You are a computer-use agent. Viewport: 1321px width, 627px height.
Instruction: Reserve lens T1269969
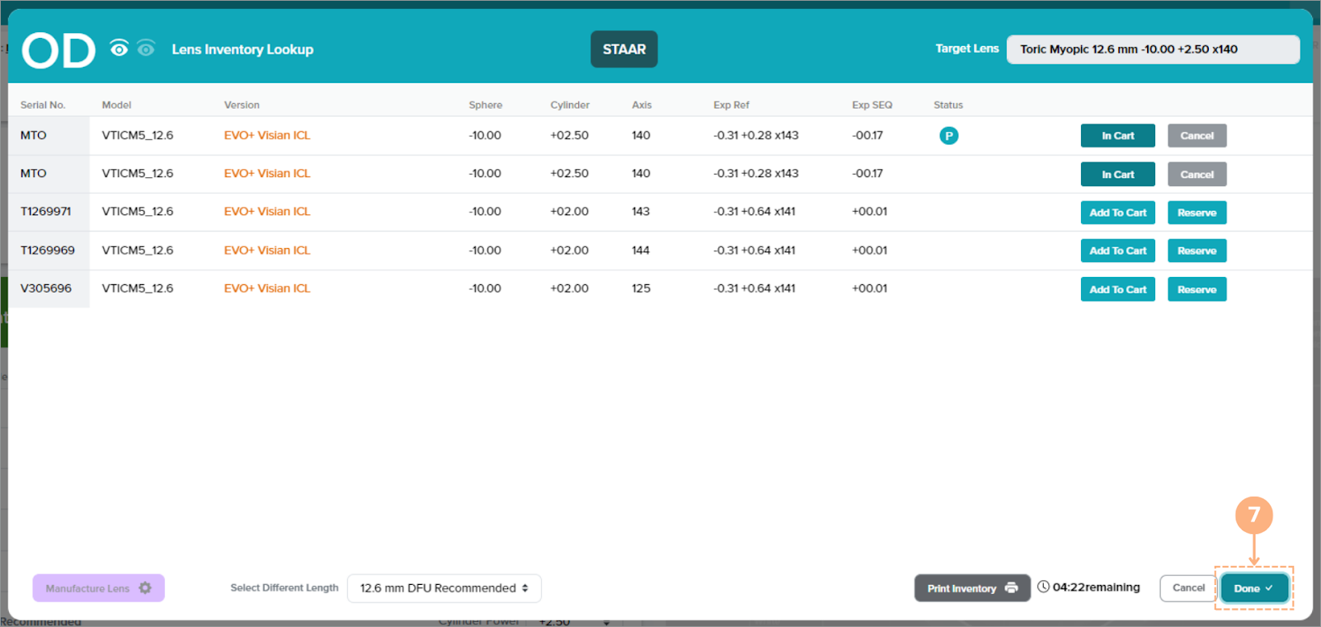coord(1196,251)
